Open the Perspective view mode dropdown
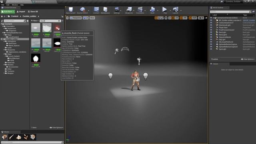 pyautogui.click(x=76, y=18)
